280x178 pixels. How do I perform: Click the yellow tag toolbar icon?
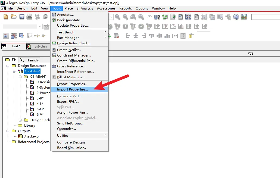pyautogui.click(x=191, y=36)
